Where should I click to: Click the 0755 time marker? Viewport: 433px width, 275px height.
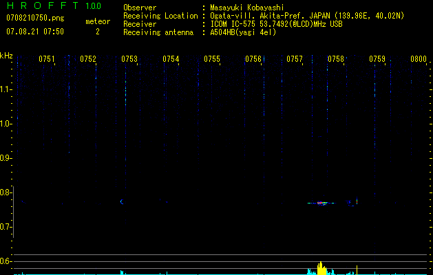212,59
